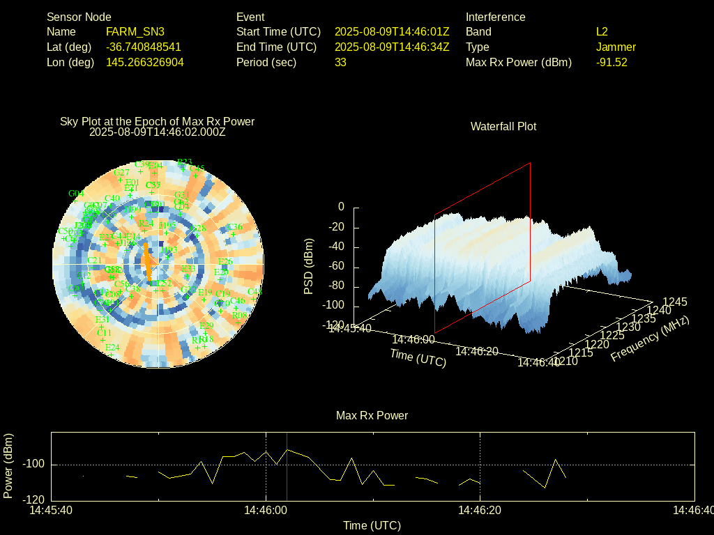Viewport: 714px width, 535px height.
Task: Click the FARM_SN3 sensor node name
Action: (x=135, y=31)
